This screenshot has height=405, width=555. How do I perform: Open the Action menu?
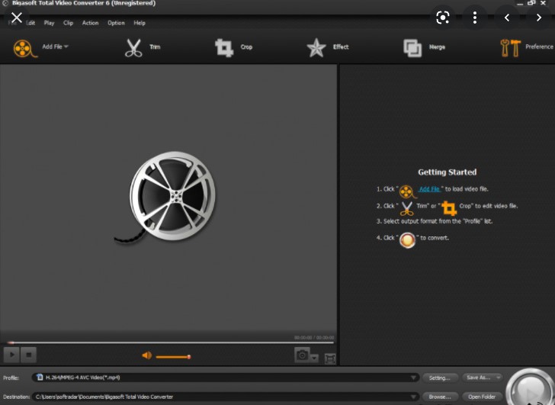(90, 23)
